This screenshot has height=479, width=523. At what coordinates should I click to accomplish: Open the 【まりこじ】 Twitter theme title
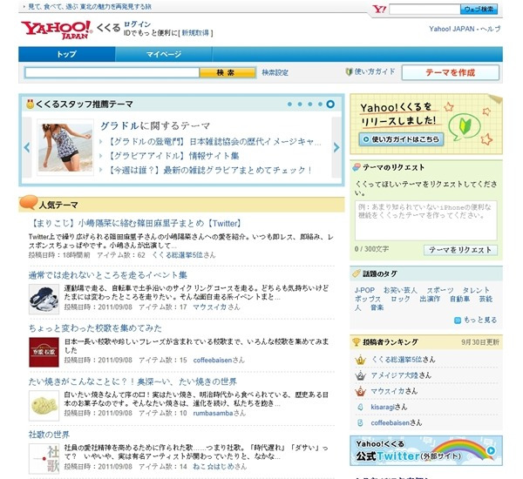(135, 223)
